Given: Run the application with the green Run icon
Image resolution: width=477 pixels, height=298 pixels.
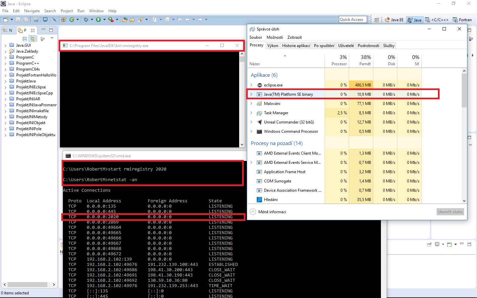Looking at the screenshot, I should pyautogui.click(x=99, y=19).
